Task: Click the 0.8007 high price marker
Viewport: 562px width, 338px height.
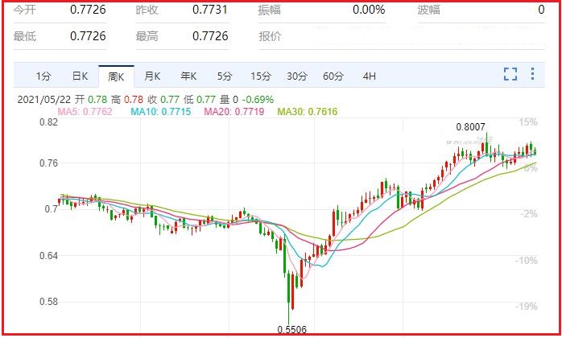Action: pyautogui.click(x=471, y=127)
